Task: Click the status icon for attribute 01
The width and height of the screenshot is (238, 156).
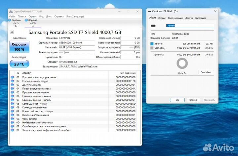Action: click(12, 77)
